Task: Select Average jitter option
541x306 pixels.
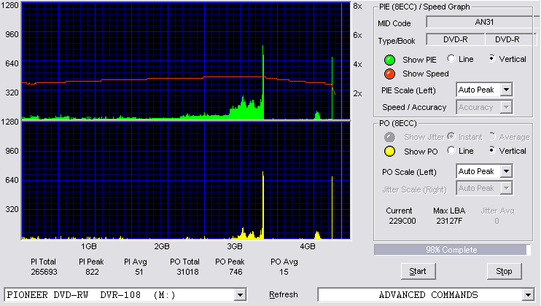Action: coord(492,136)
